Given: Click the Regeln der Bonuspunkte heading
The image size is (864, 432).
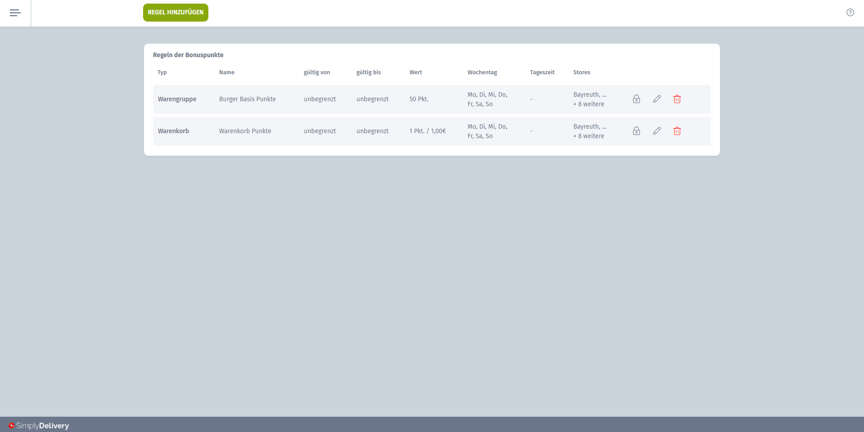Looking at the screenshot, I should click(188, 55).
